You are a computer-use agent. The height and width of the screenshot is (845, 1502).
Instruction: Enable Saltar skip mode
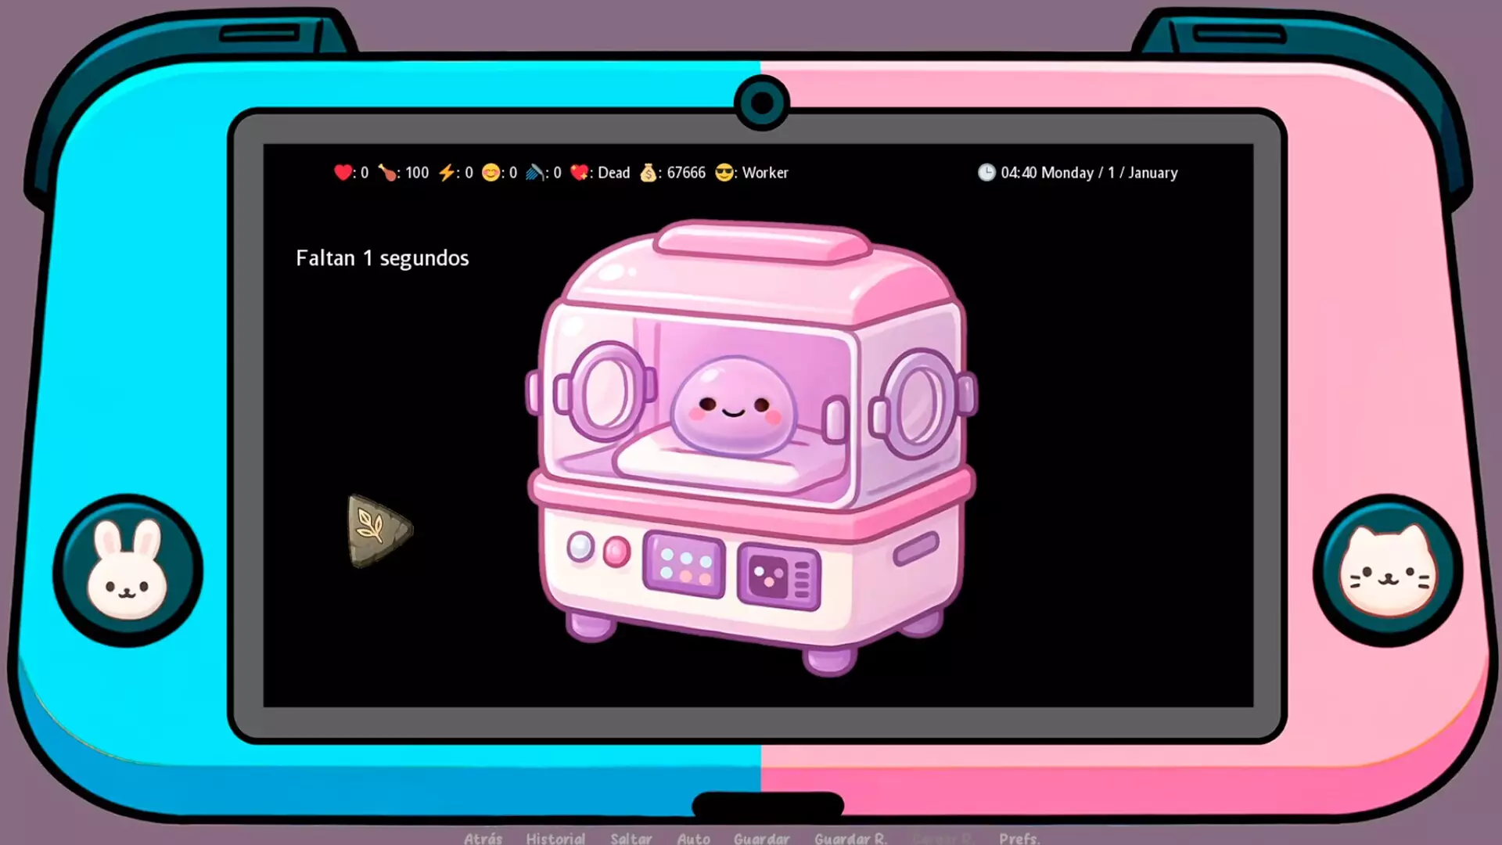tap(631, 838)
